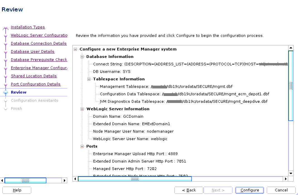Select WebLogic Server User Name row
The width and height of the screenshot is (298, 195).
[130, 139]
